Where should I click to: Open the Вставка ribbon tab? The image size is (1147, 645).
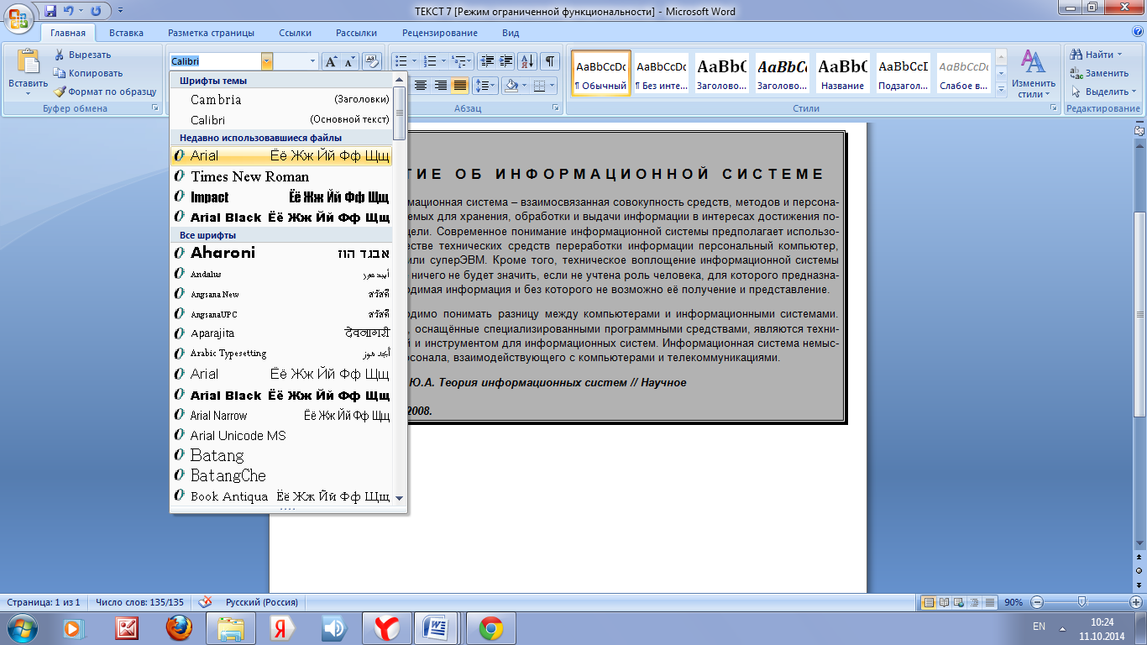click(x=126, y=33)
